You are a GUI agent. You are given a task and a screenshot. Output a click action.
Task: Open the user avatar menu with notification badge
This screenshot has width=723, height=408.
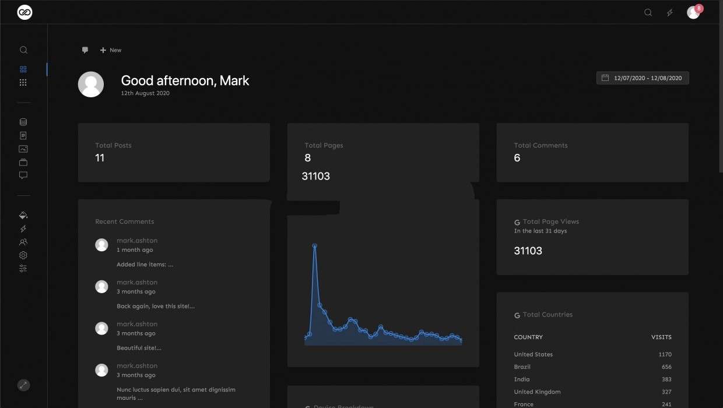click(x=693, y=12)
